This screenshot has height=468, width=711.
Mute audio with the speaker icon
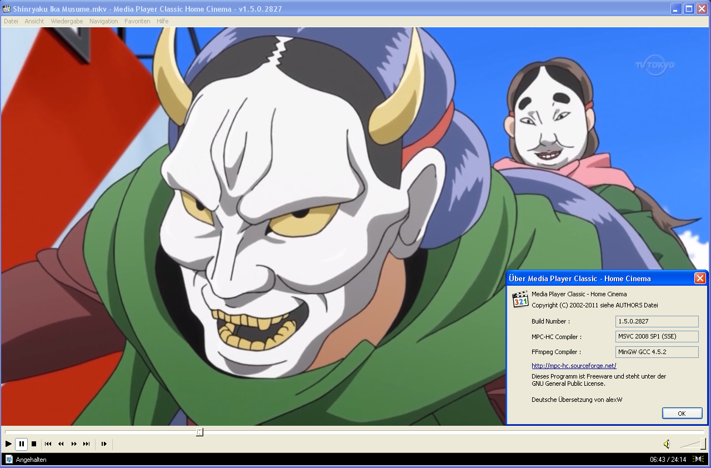tap(667, 444)
